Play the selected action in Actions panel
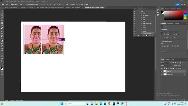Screen dimensions: 188x106 coord(144,35)
